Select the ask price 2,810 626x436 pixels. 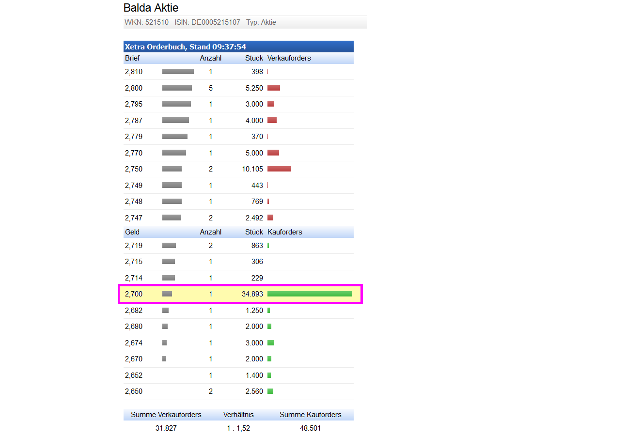134,72
